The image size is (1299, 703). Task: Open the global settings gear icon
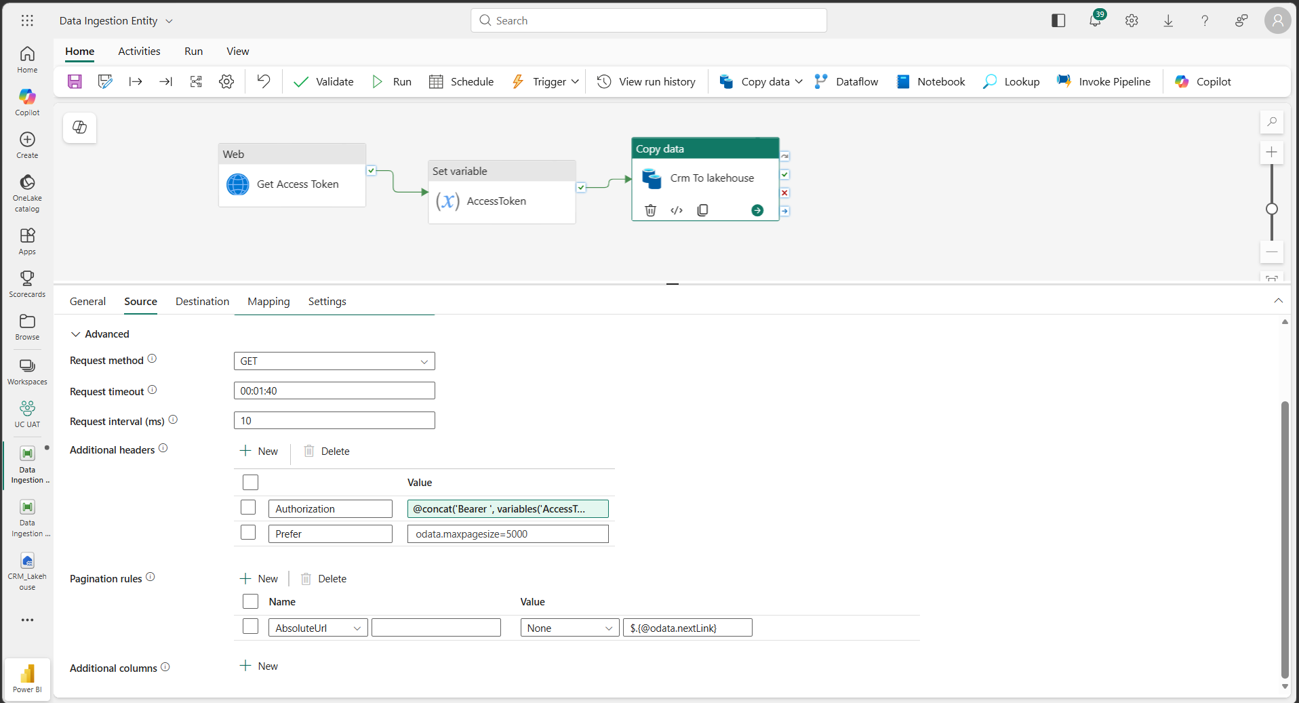pyautogui.click(x=1132, y=20)
